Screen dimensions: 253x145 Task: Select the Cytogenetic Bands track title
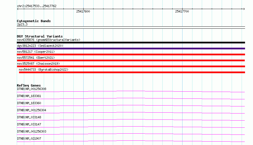tap(34, 21)
